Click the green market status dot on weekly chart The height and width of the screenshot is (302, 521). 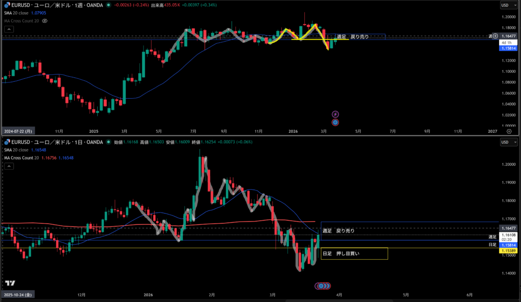[108, 5]
